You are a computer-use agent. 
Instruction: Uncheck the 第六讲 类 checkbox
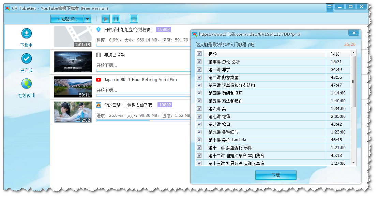199,109
